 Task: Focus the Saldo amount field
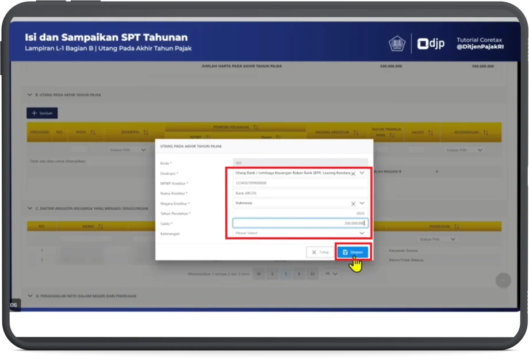tap(300, 223)
